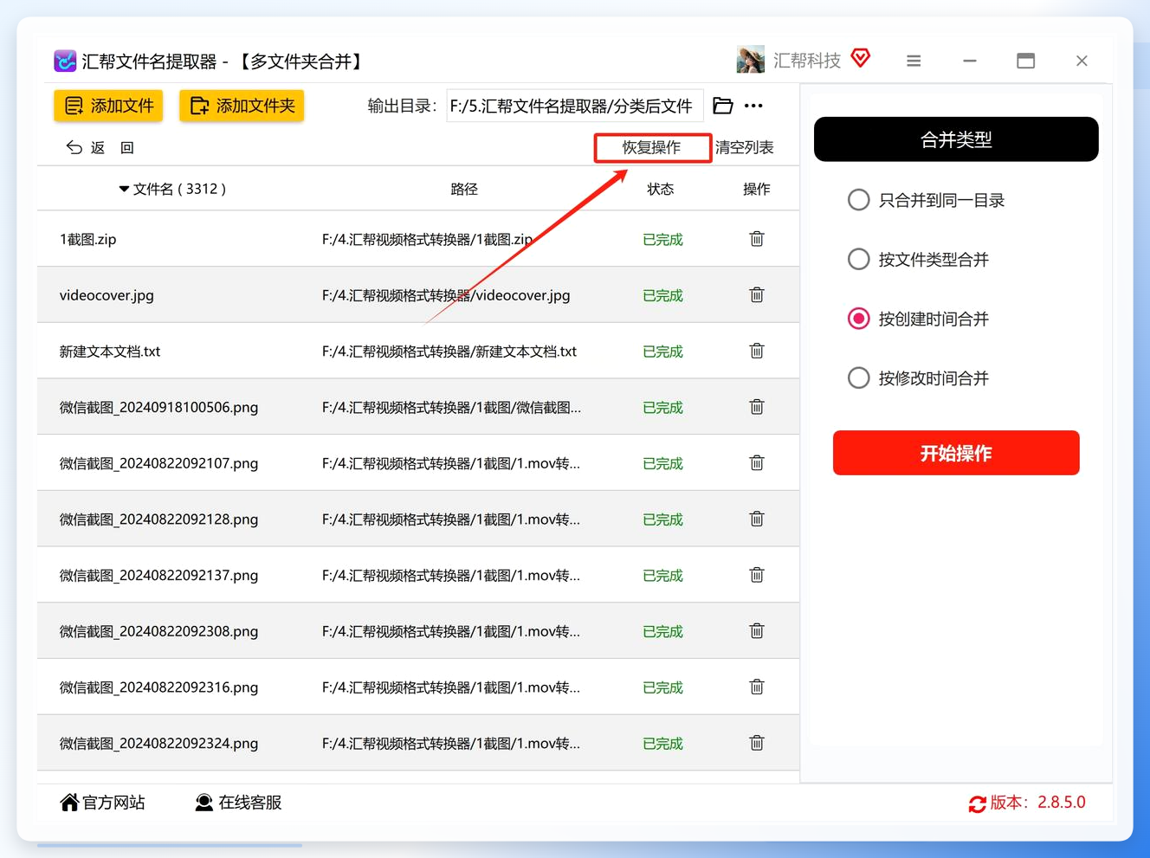This screenshot has width=1150, height=858.
Task: Click 已完成 status of 1截图.zip
Action: coord(662,240)
